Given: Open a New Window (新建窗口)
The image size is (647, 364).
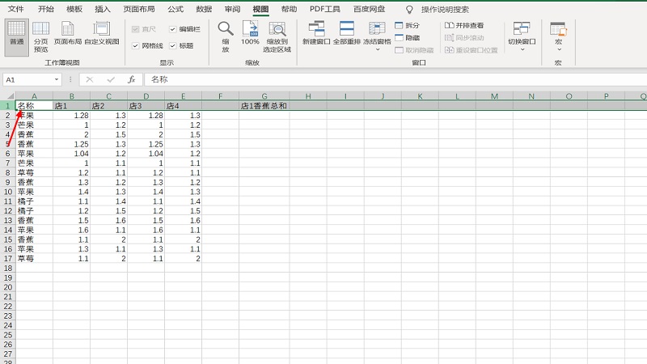Looking at the screenshot, I should pyautogui.click(x=316, y=33).
